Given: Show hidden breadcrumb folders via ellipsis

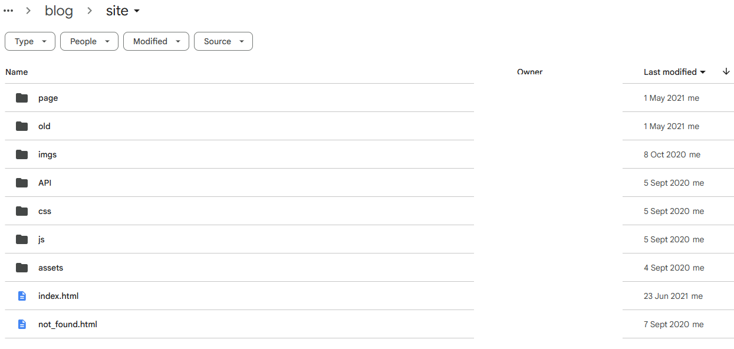Looking at the screenshot, I should pyautogui.click(x=8, y=11).
